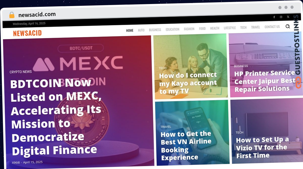
Task: Click the GuestPostLinks chain-link logo
Action: pos(298,83)
